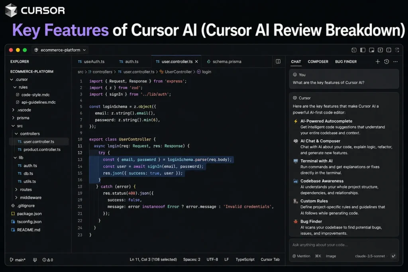
Task: Click the login breadcrumb item
Action: point(207,72)
